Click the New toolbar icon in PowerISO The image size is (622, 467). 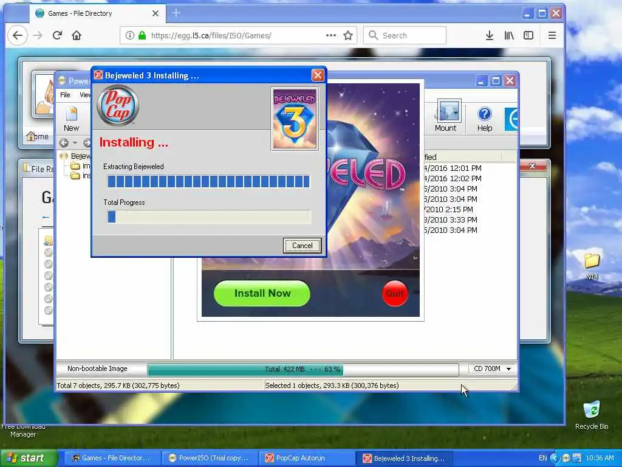[72, 119]
